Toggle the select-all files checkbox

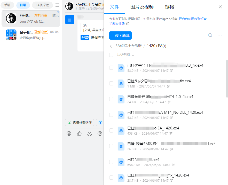[x=111, y=55]
